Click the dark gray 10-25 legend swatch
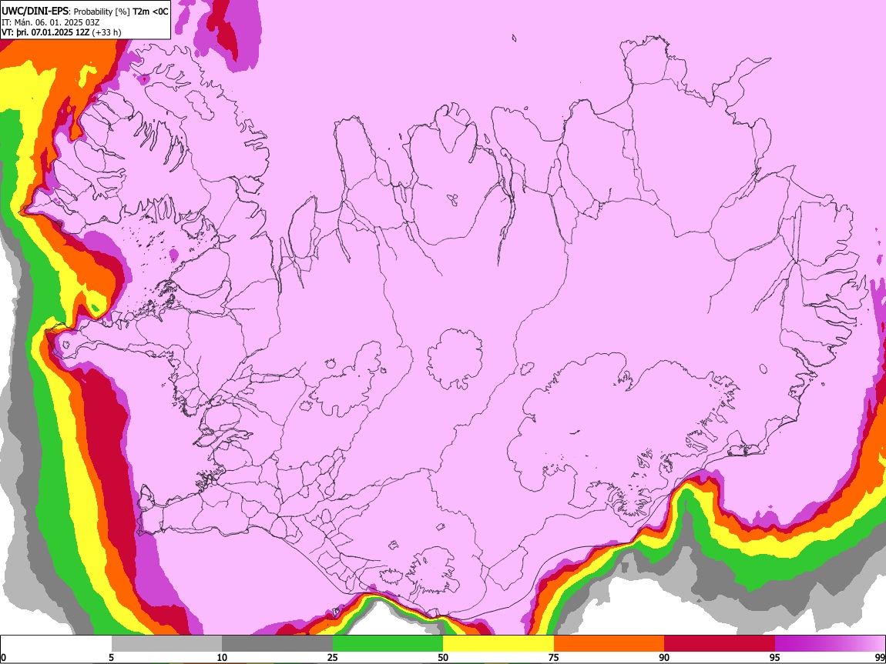This screenshot has height=664, width=886. (x=277, y=643)
